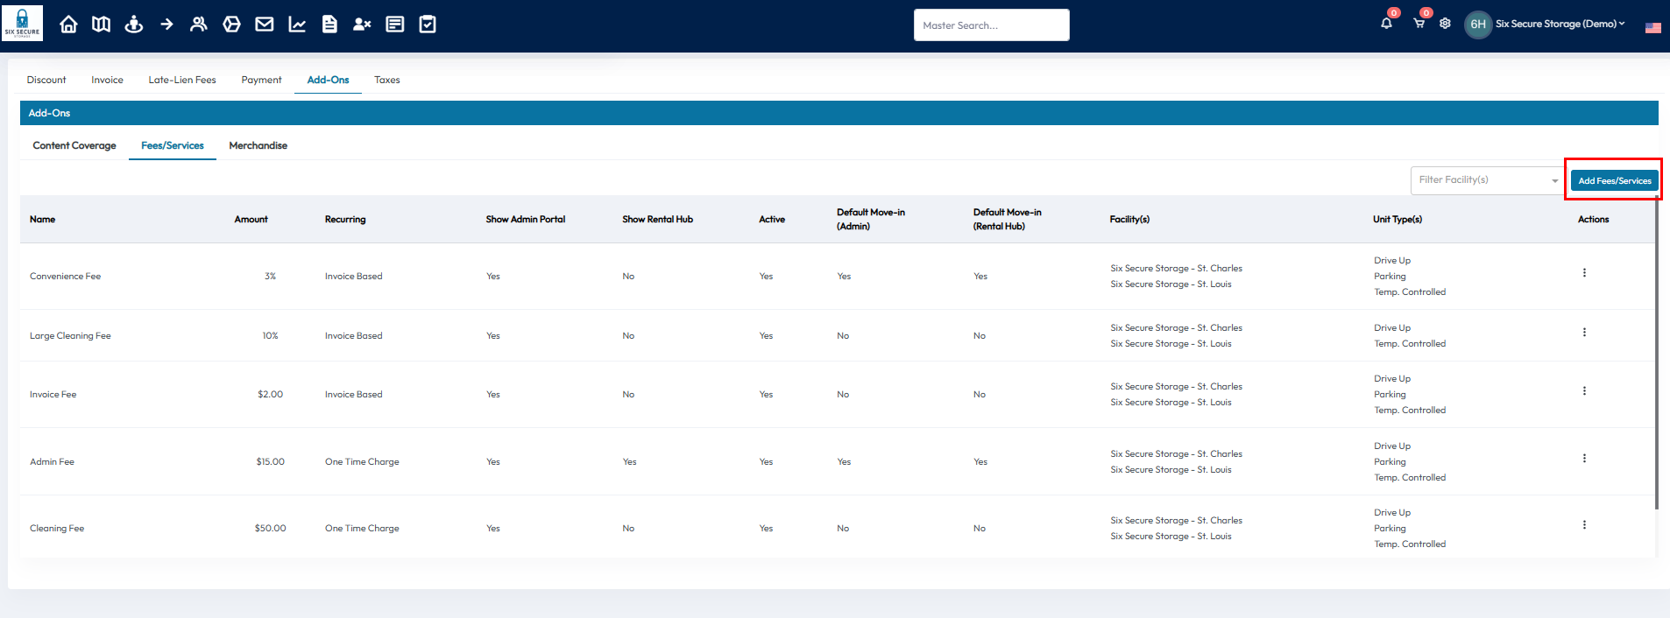Switch to the Merchandise tab

coord(258,145)
